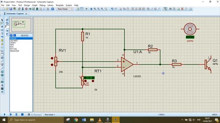
Task: Click the taskbar search box
Action: 36,120
